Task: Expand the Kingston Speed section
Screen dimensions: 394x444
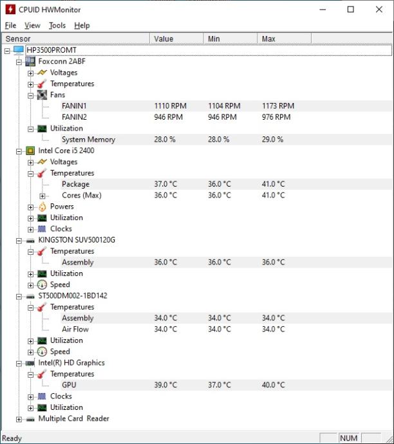Action: tap(31, 285)
